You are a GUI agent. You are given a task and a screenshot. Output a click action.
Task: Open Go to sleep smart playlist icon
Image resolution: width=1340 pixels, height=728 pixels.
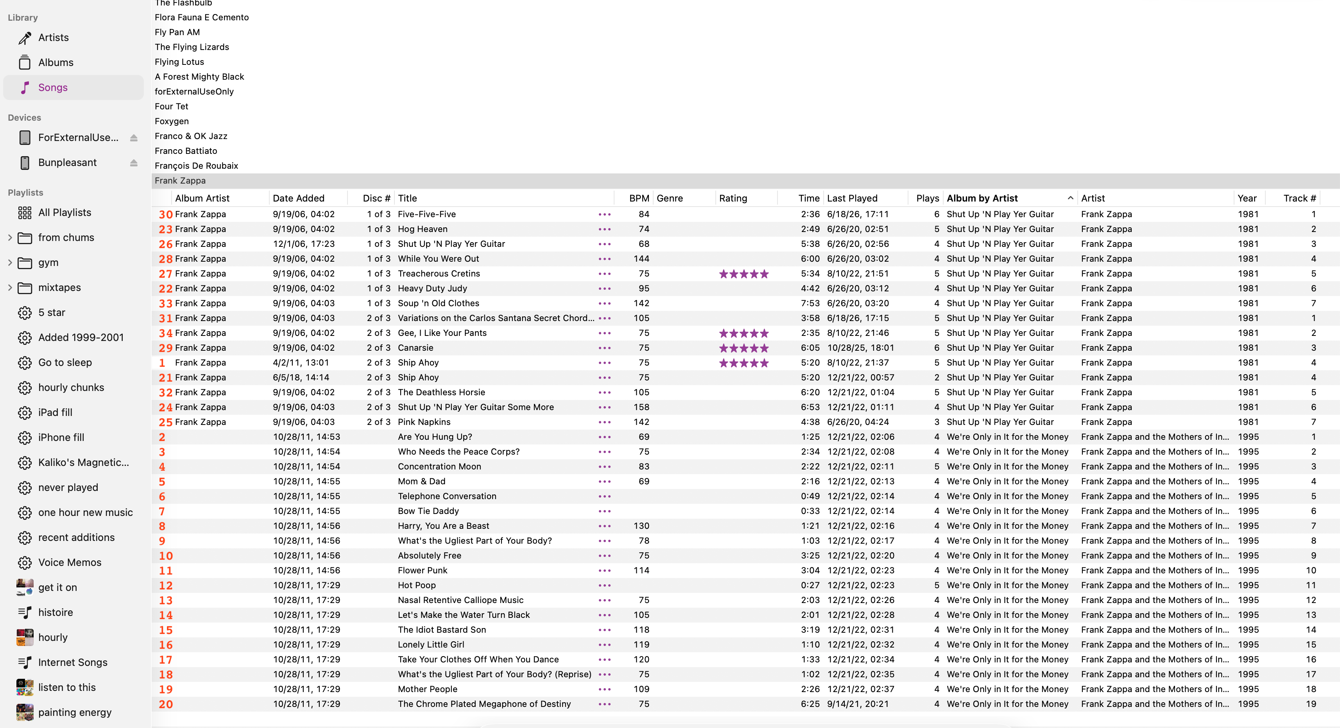point(25,363)
